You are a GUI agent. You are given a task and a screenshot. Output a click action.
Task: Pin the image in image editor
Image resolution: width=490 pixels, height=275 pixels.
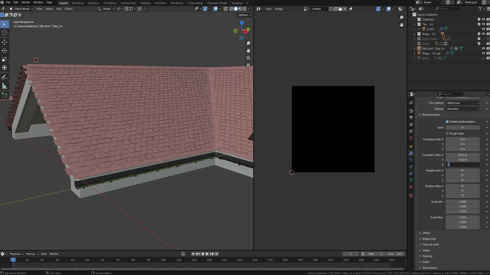[x=351, y=9]
